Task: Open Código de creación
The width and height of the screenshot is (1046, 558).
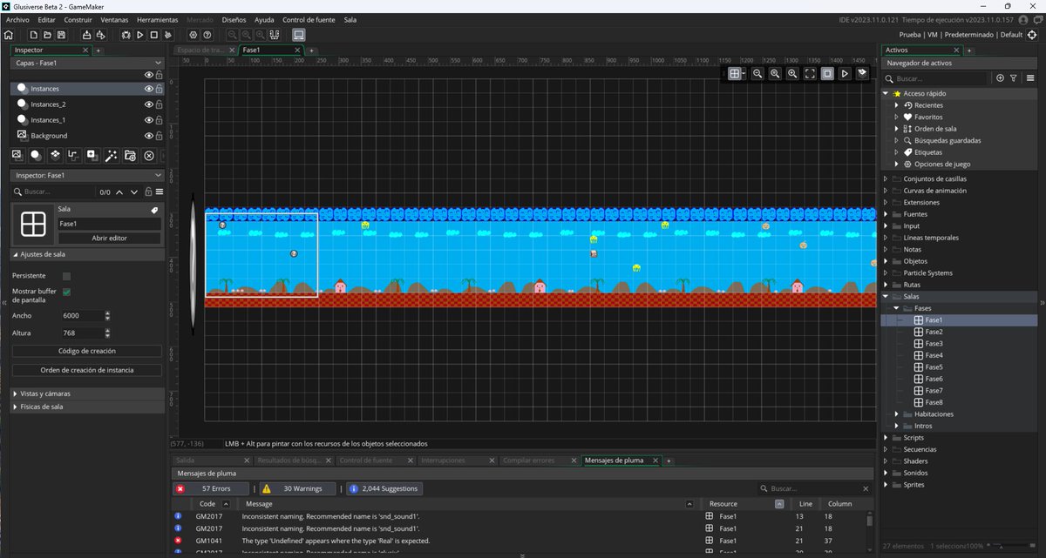Action: pos(87,351)
